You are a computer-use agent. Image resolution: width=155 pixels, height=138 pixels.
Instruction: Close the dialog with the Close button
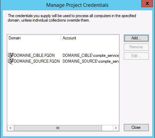tap(136, 127)
